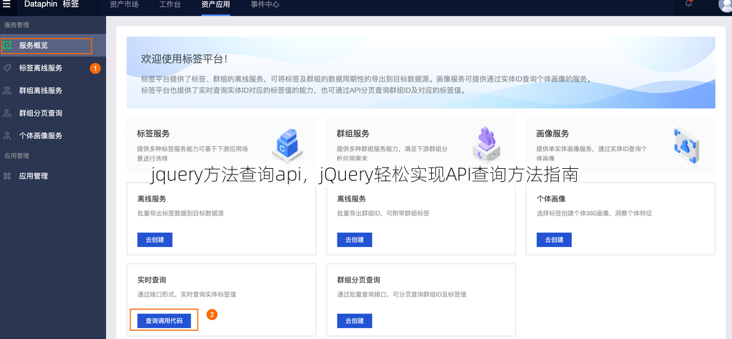
Task: Select the 资产应用 tab
Action: click(215, 5)
